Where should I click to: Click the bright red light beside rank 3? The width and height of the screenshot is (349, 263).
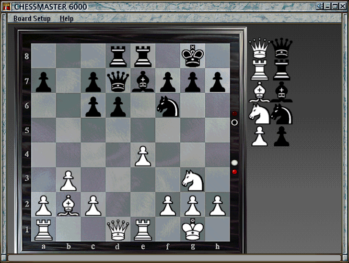(x=234, y=172)
